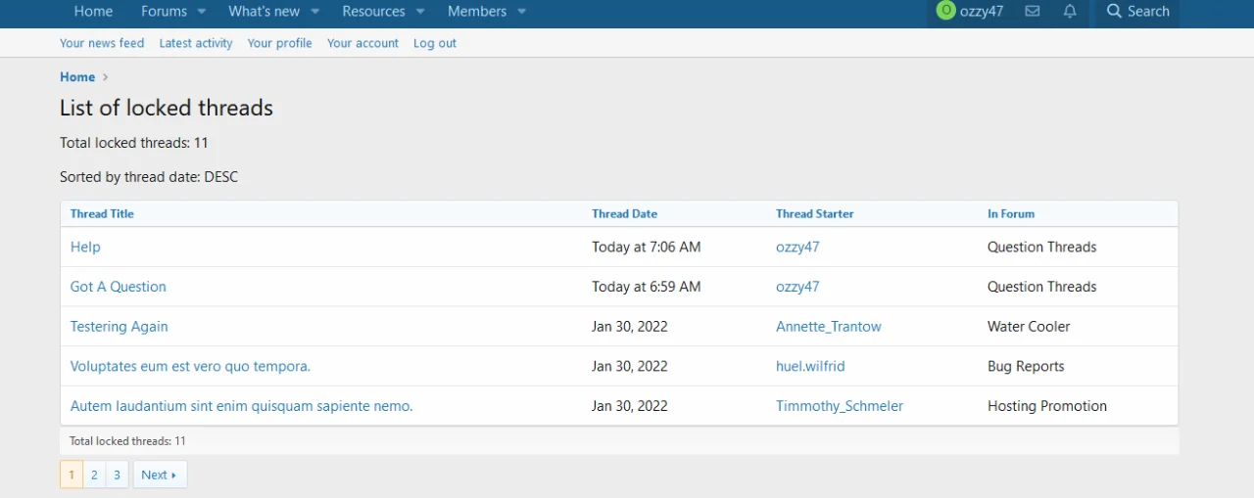Viewport: 1254px width, 498px height.
Task: Expand the Members dropdown arrow
Action: pos(522,12)
